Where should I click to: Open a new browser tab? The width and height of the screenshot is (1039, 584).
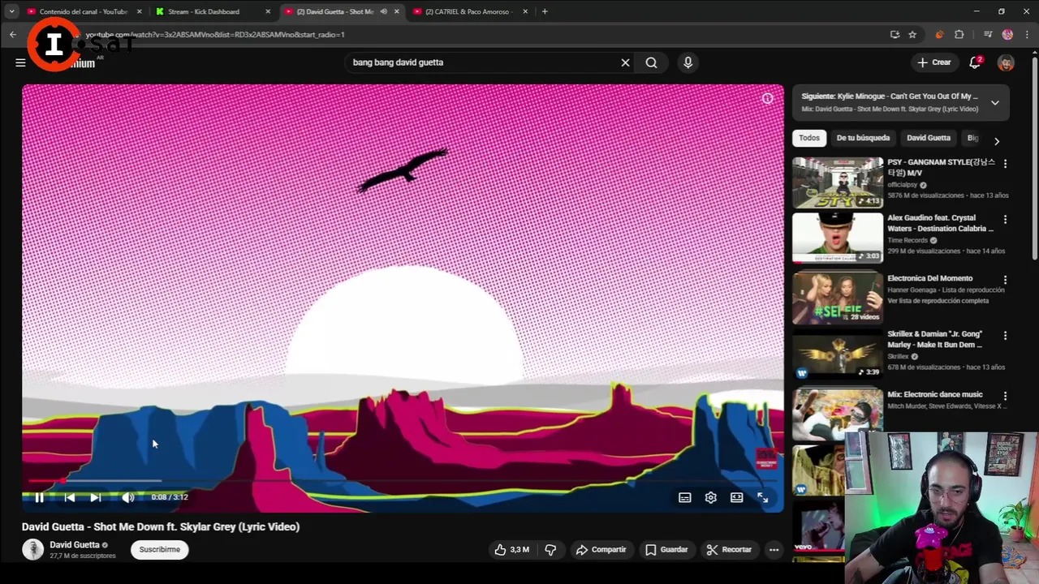pos(545,11)
